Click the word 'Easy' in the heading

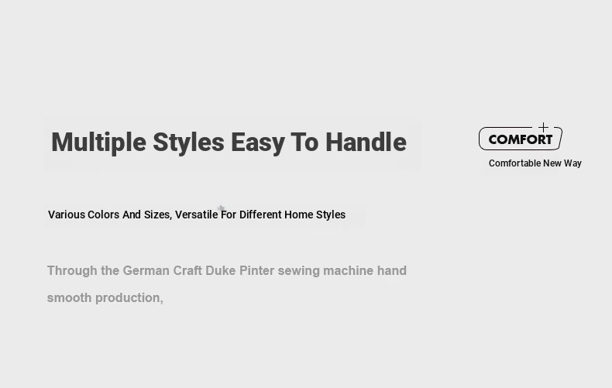click(x=258, y=142)
